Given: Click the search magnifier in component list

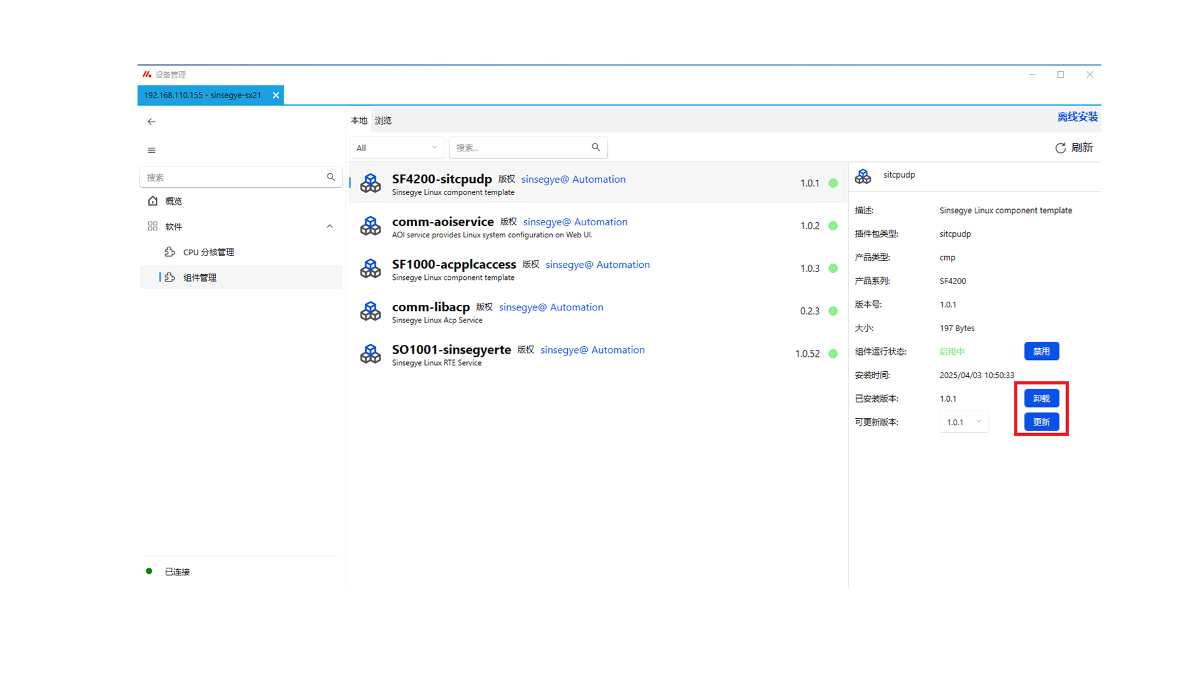Looking at the screenshot, I should [x=595, y=147].
